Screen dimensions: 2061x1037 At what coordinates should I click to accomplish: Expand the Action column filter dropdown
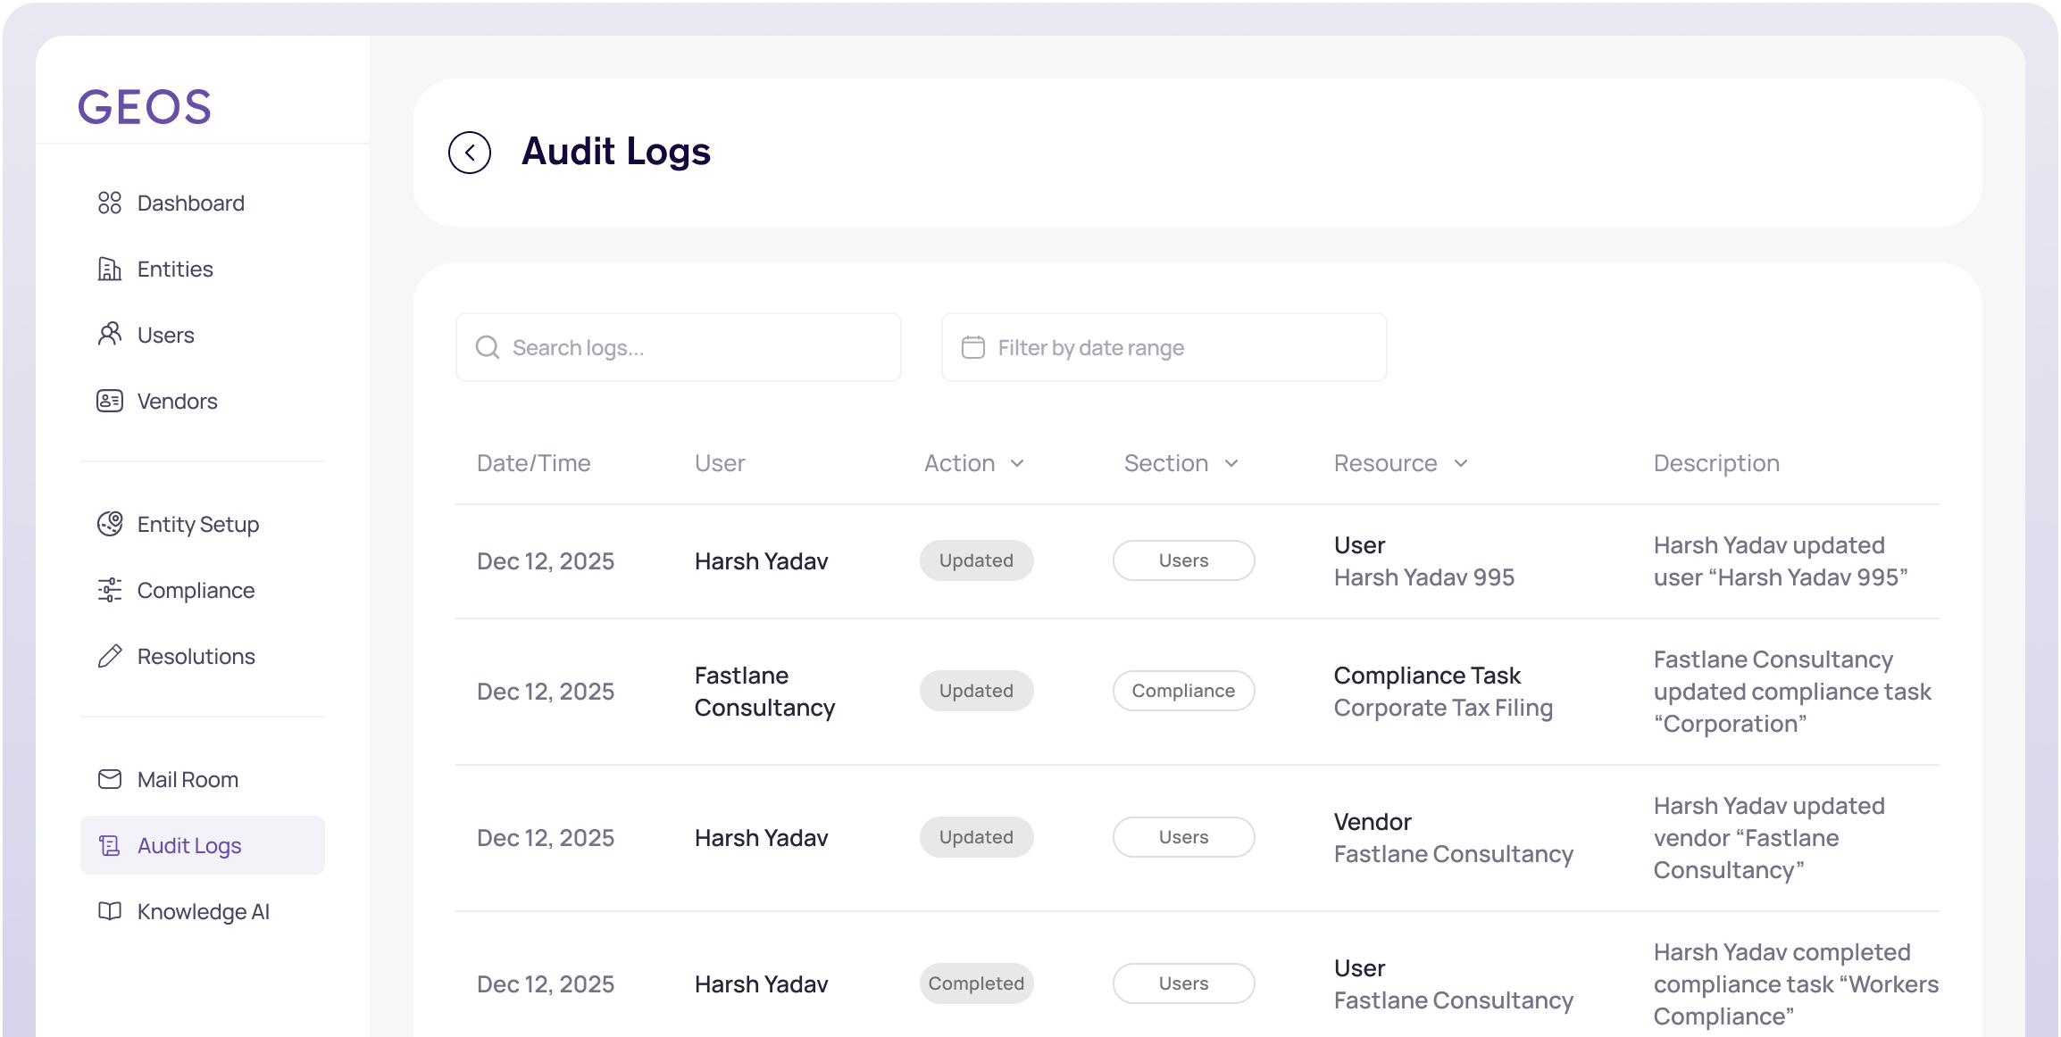[x=1017, y=463]
